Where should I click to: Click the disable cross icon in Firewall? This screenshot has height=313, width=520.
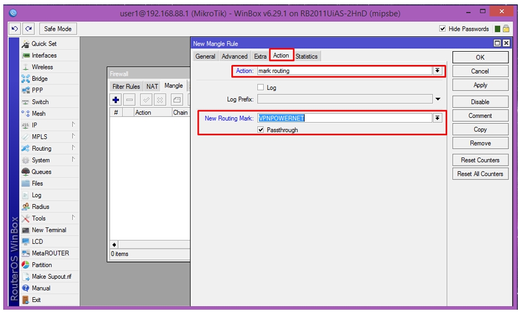tap(160, 100)
